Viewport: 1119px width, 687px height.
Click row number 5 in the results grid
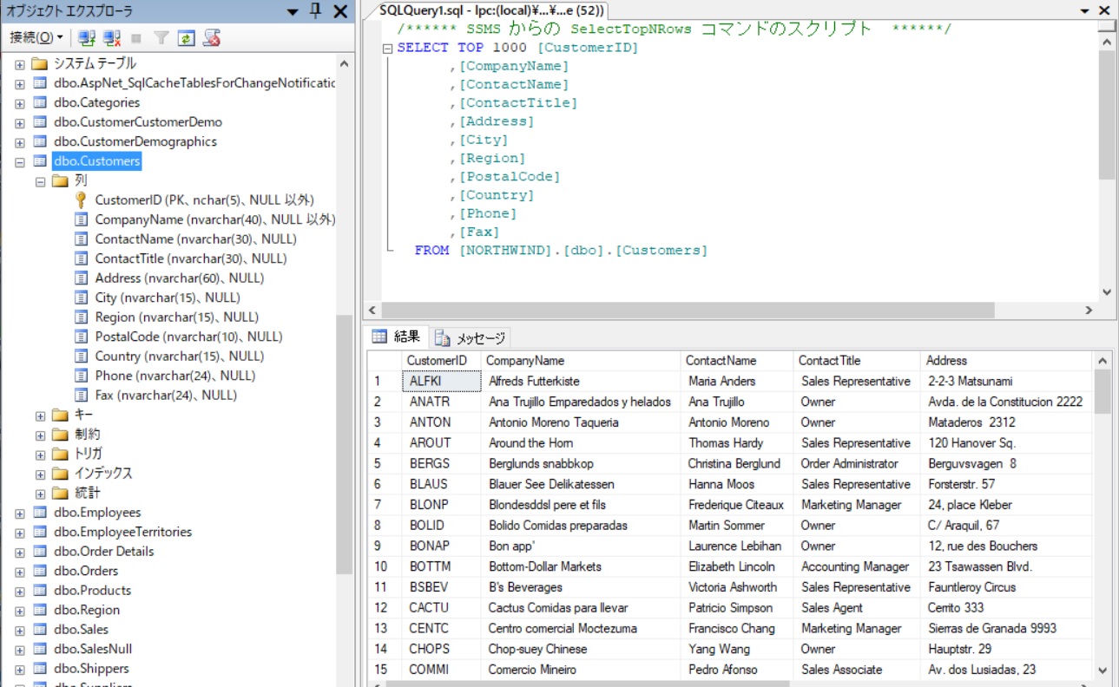[x=378, y=463]
